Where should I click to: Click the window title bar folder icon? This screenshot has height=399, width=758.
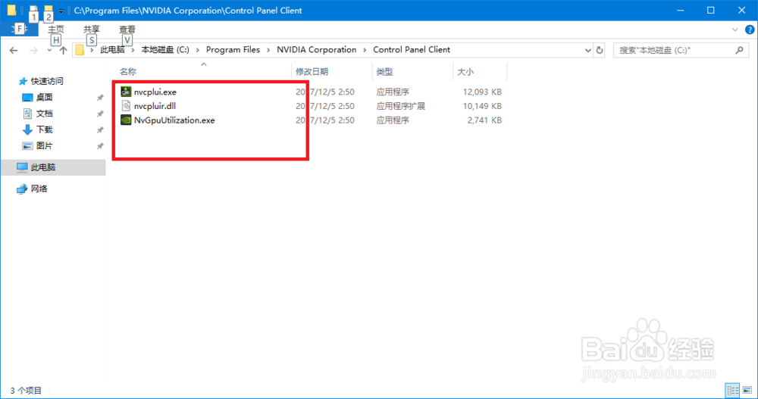pos(11,10)
